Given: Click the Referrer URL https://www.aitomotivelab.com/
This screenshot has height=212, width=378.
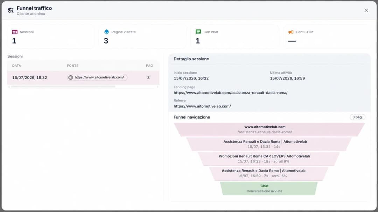Looking at the screenshot, I should [202, 106].
